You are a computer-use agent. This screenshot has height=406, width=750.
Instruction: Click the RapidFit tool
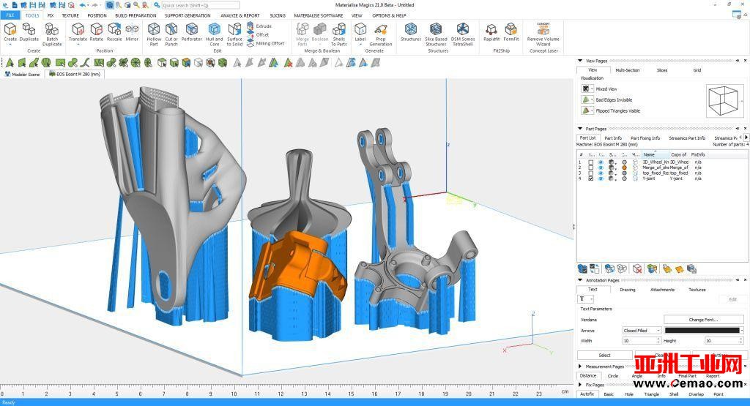coord(491,33)
